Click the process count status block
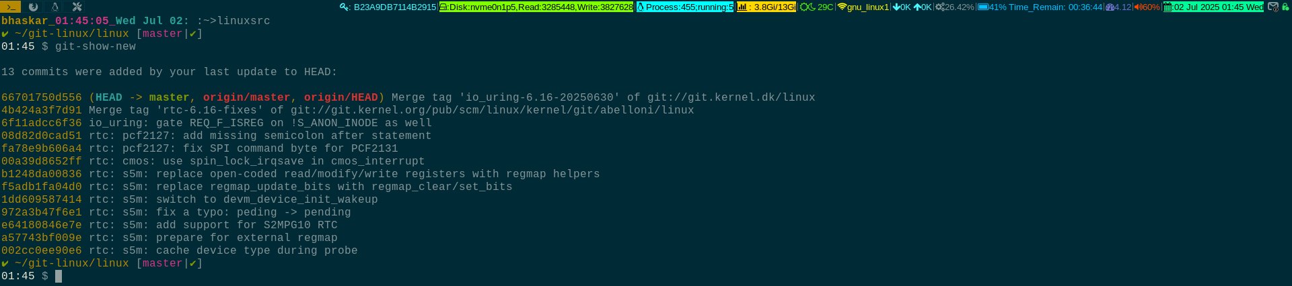1292x286 pixels. pyautogui.click(x=685, y=7)
